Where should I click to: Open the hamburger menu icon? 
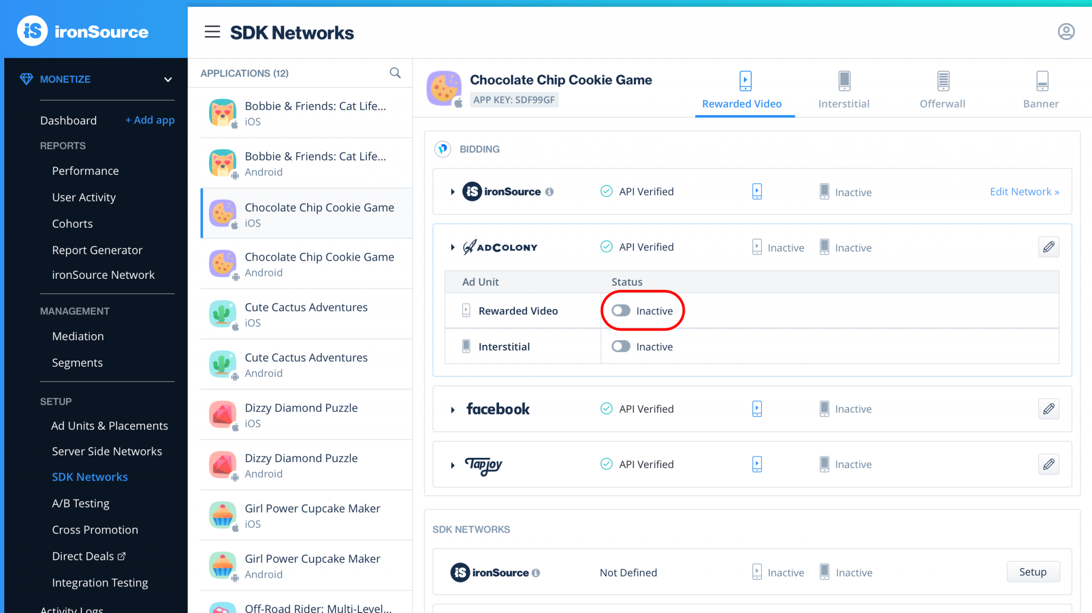tap(212, 32)
